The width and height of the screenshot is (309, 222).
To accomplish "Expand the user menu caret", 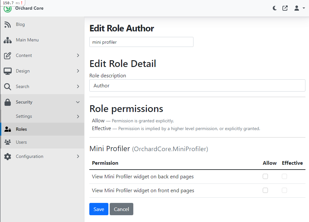I will 304,8.
